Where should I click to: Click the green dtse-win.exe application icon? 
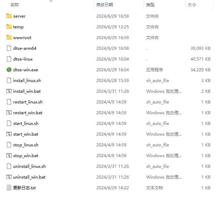click(x=9, y=70)
